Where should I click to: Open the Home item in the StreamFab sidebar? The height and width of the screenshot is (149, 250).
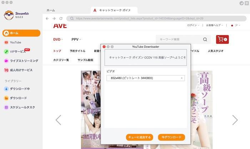21,33
